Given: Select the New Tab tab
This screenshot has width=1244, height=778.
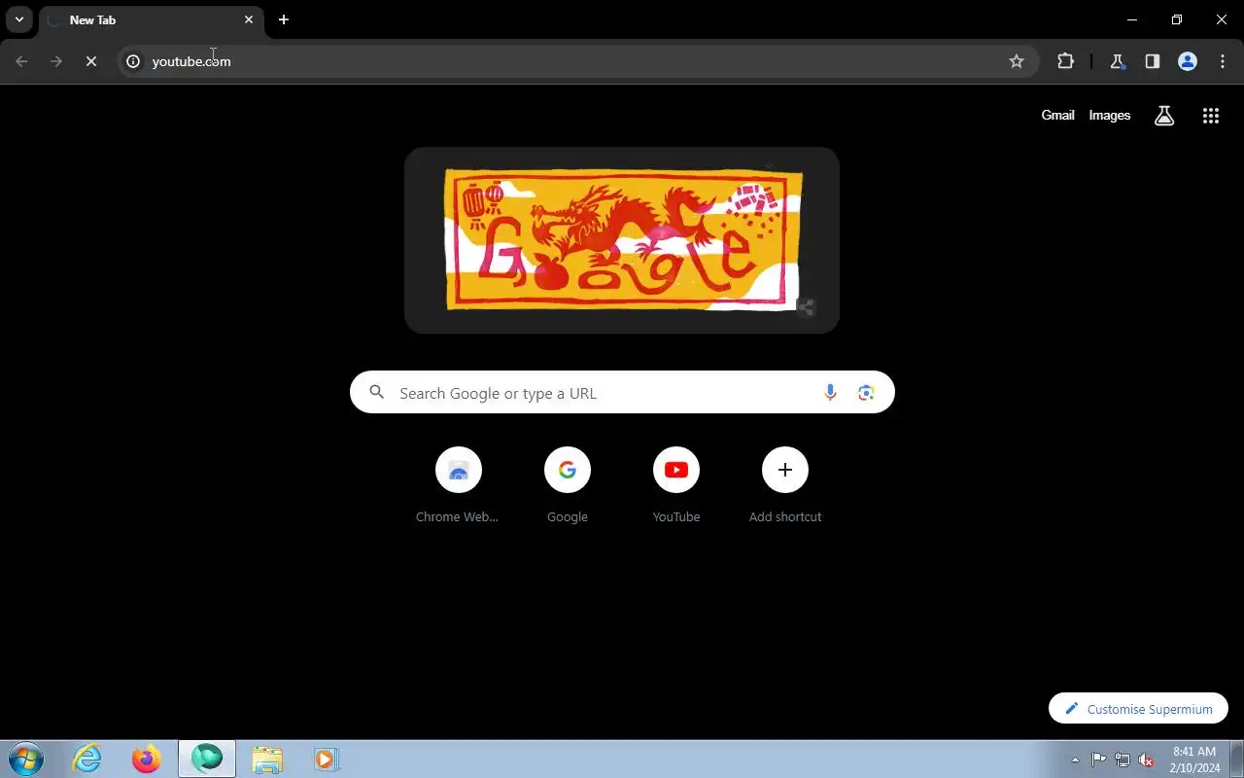Looking at the screenshot, I should [x=151, y=20].
